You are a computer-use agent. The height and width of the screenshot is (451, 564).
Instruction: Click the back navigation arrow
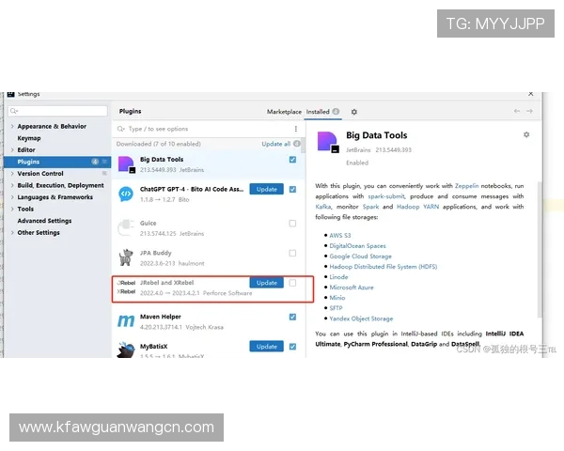point(517,111)
